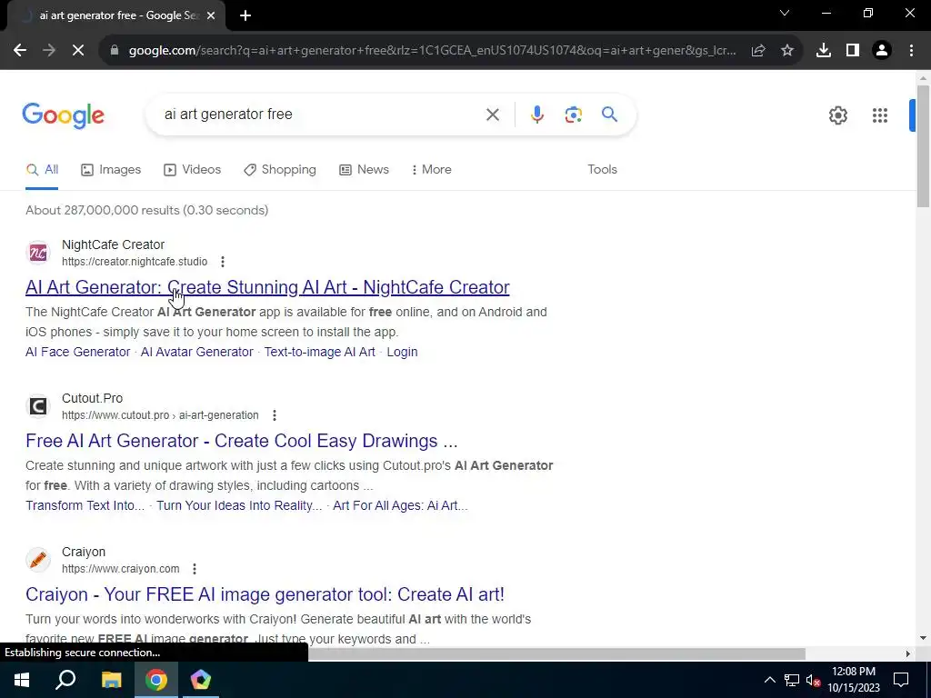Screen dimensions: 931x698
Task: Open the Chrome downloads icon
Action: 824,51
